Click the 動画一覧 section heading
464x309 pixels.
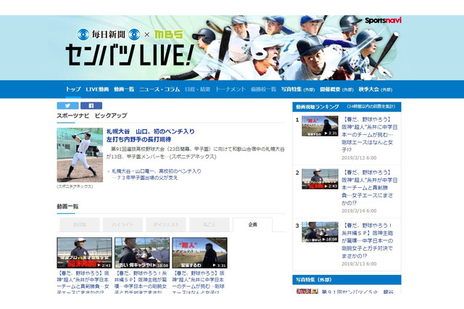(67, 206)
